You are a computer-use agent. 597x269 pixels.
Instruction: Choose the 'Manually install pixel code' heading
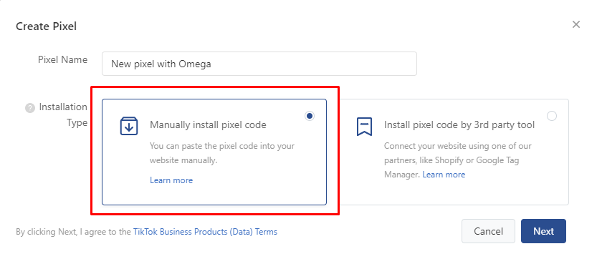coord(208,124)
